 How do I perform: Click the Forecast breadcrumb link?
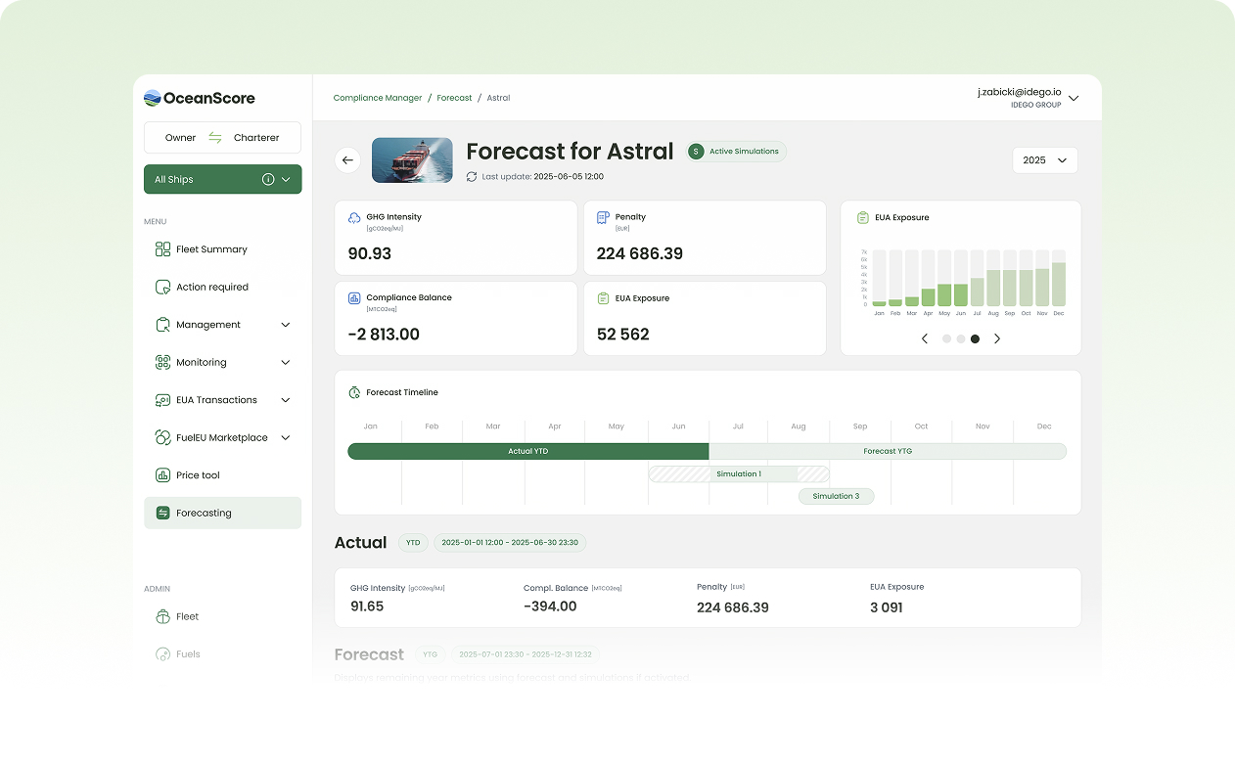(454, 98)
